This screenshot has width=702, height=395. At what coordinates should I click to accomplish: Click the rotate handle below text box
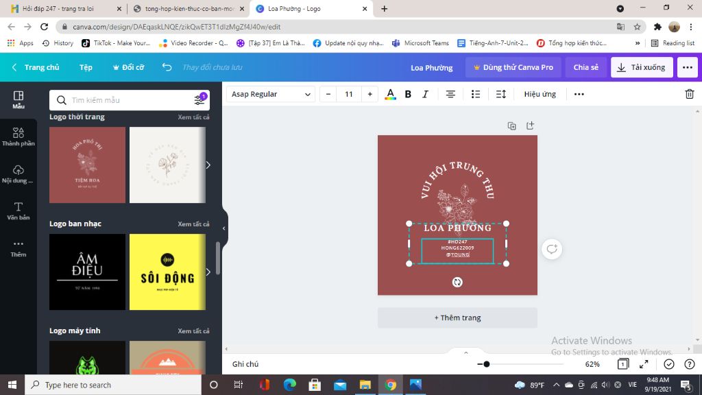click(457, 282)
